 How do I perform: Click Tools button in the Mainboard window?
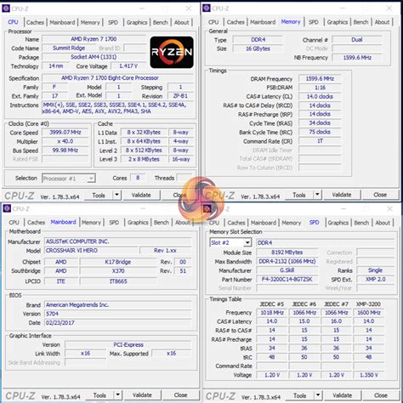click(99, 395)
